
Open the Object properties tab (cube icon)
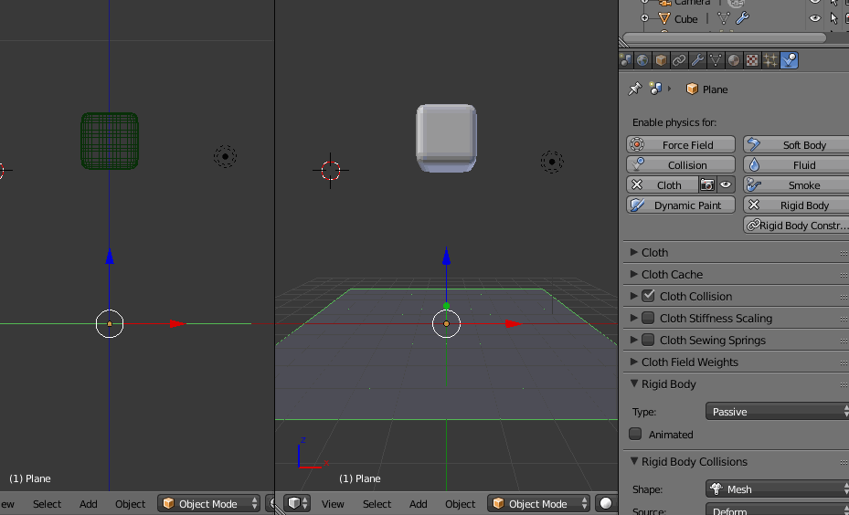tap(661, 60)
